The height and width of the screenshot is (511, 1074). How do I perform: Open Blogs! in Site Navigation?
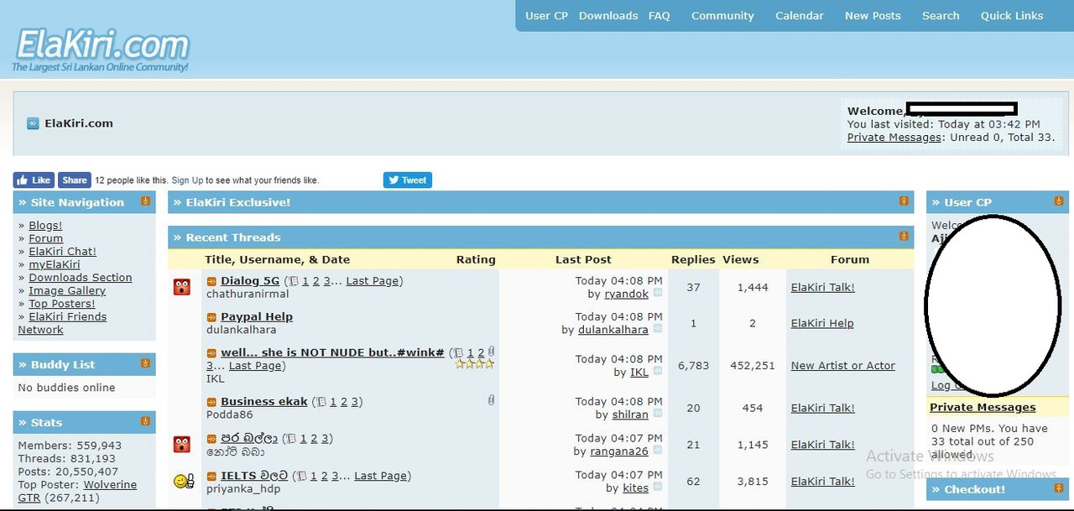click(45, 226)
